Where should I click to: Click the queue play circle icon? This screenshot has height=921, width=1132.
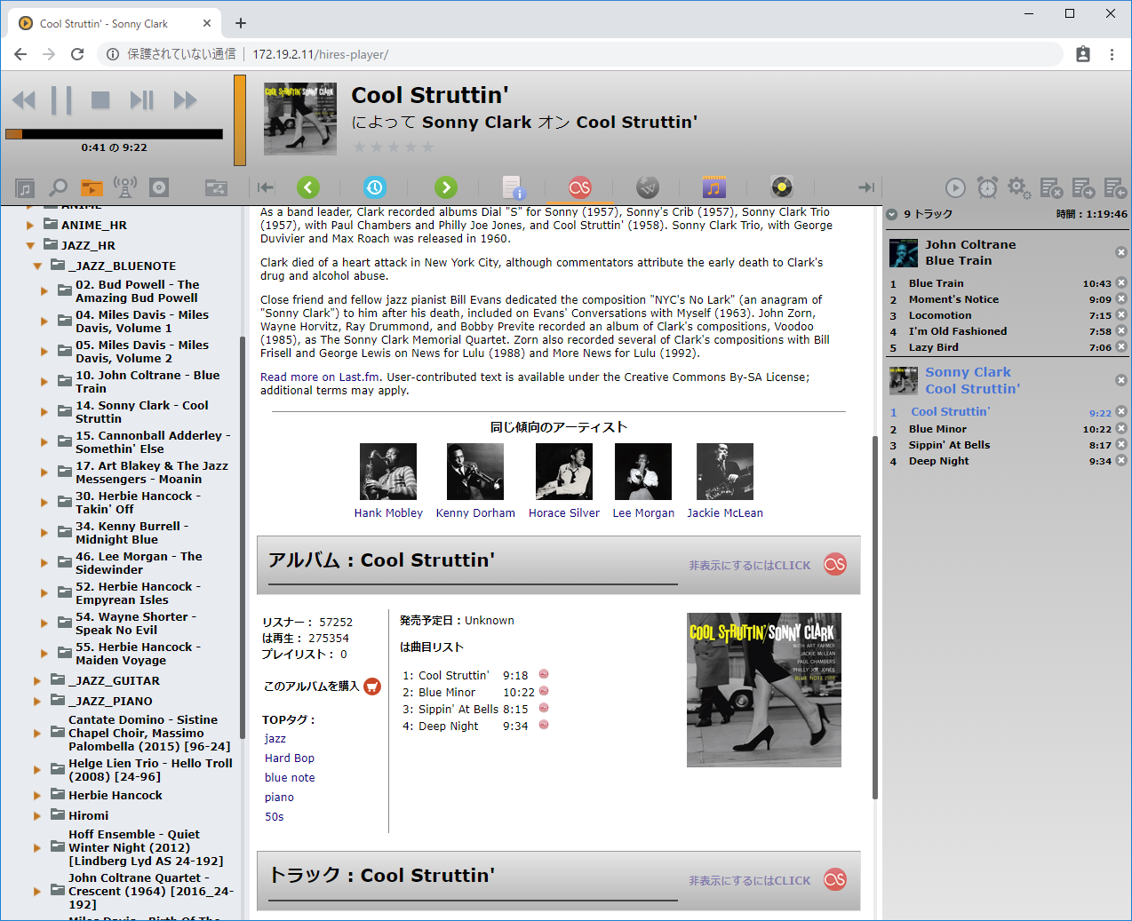tap(955, 187)
